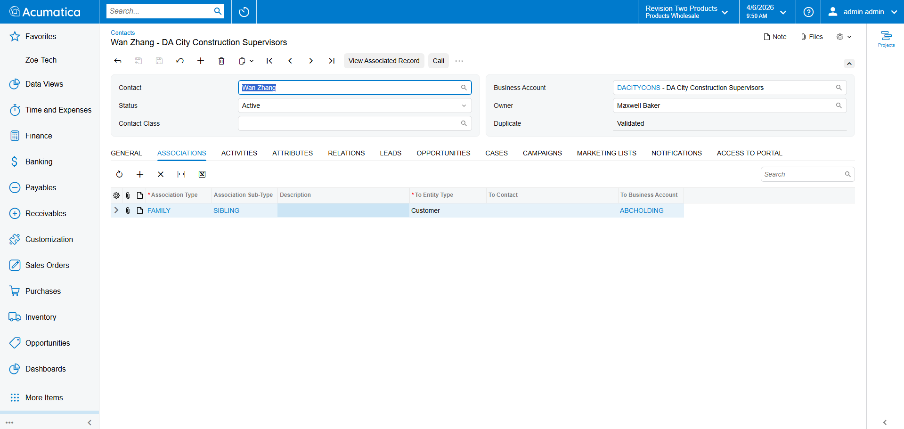This screenshot has width=904, height=429.
Task: Open the settings gear dropdown near Files
Action: tap(844, 37)
